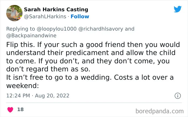Open the @Backpainandwine mention
188x117 pixels.
pyautogui.click(x=31, y=36)
